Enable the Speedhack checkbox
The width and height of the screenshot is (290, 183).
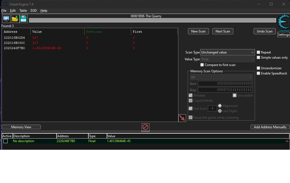[x=259, y=73]
